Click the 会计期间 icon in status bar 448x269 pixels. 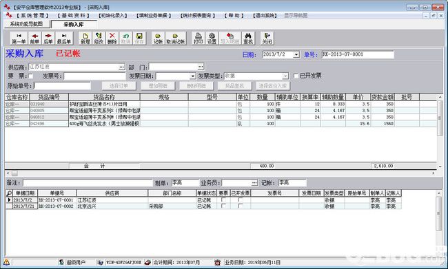[x=147, y=262]
